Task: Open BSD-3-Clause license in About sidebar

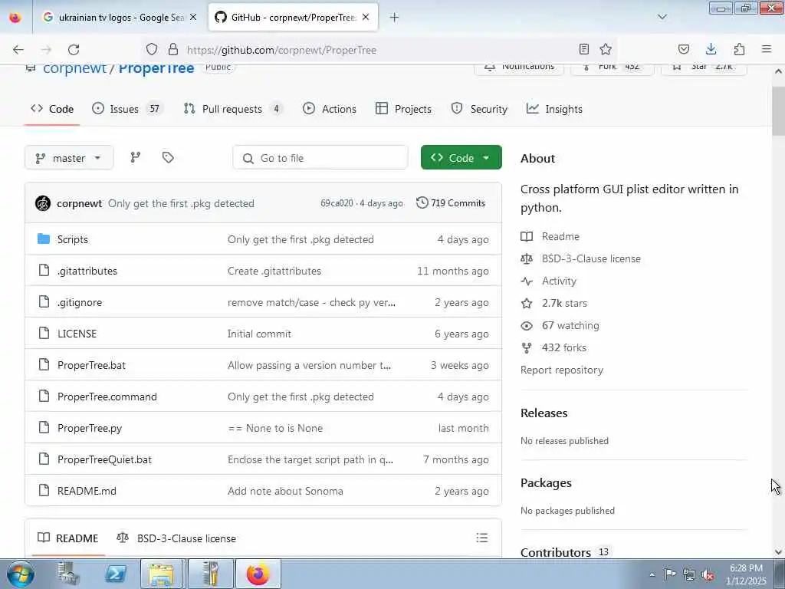Action: tap(591, 259)
